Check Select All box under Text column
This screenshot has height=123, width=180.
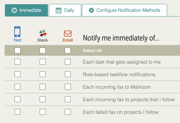tap(18, 50)
